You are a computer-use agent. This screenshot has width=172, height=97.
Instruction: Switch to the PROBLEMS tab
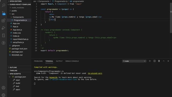click(38, 61)
